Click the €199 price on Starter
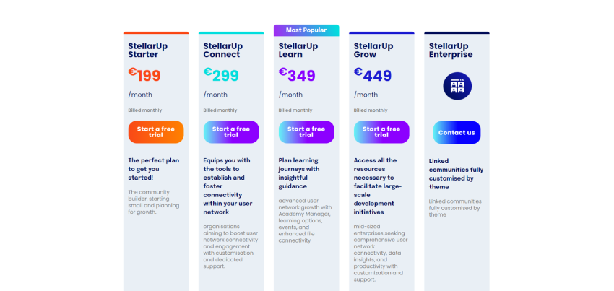The image size is (614, 291). pyautogui.click(x=144, y=75)
